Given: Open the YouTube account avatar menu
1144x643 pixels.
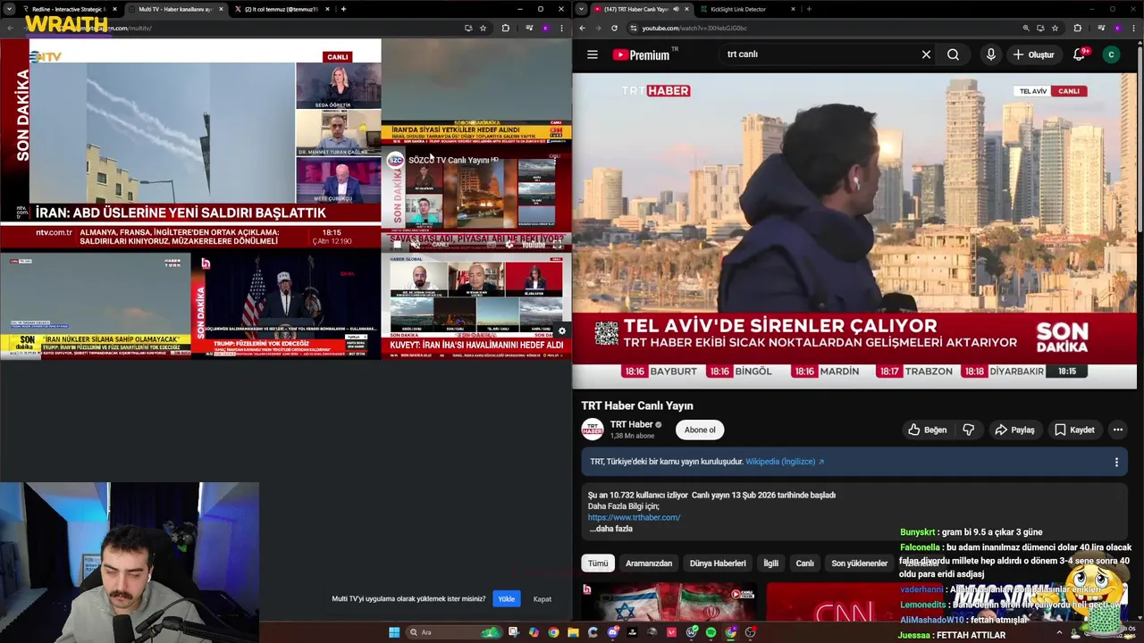Looking at the screenshot, I should click(x=1111, y=54).
